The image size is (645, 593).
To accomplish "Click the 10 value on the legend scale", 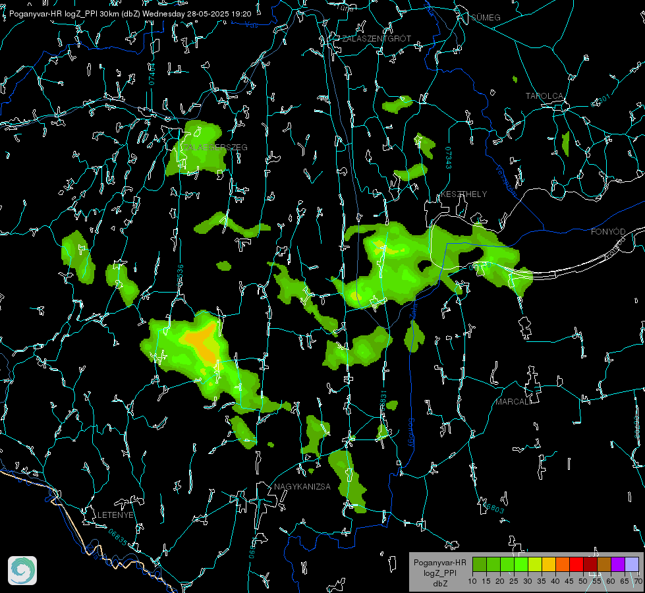I will (472, 581).
